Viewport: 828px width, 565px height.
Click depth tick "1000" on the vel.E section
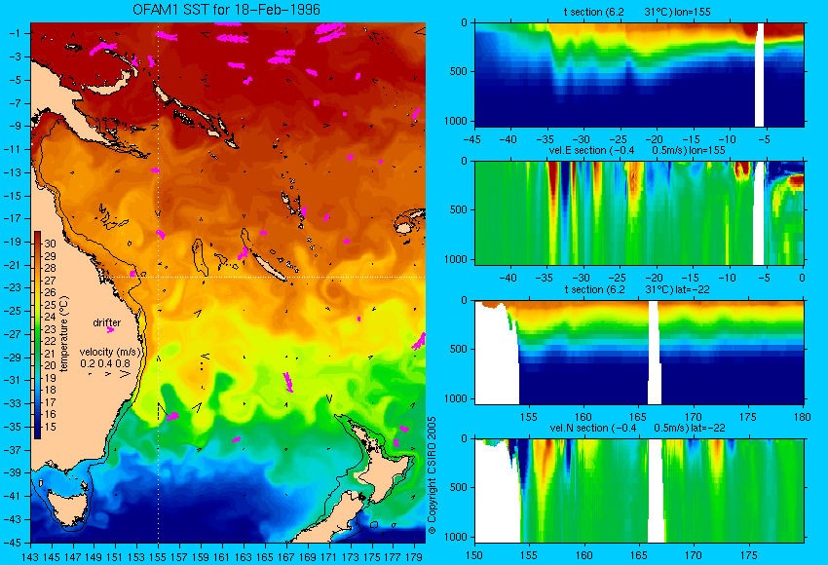pyautogui.click(x=456, y=259)
